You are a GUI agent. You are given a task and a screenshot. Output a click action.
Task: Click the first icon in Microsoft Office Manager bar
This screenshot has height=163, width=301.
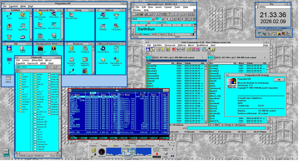point(259,34)
